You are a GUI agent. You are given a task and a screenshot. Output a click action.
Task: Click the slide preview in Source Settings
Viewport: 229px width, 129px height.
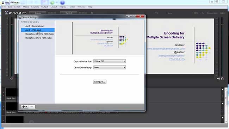point(101,38)
